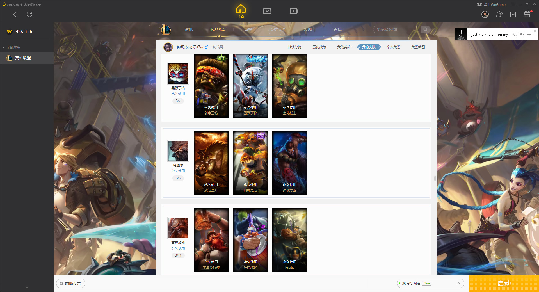Open user profile avatar icon in top right

click(x=485, y=14)
